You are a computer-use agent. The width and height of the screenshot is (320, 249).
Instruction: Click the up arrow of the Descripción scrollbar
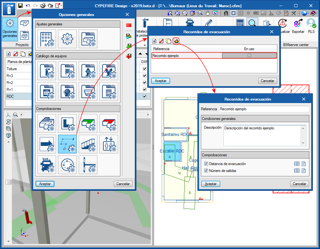[303, 128]
